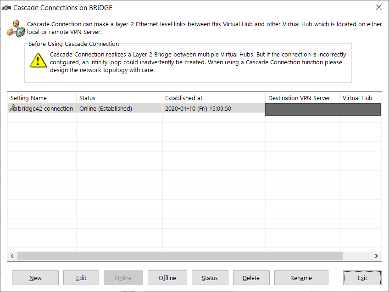The width and height of the screenshot is (389, 292).
Task: Click the Cascade Connection network hub icon
Action: point(16,28)
